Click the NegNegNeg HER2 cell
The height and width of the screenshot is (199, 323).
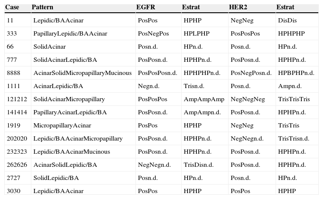click(x=248, y=99)
